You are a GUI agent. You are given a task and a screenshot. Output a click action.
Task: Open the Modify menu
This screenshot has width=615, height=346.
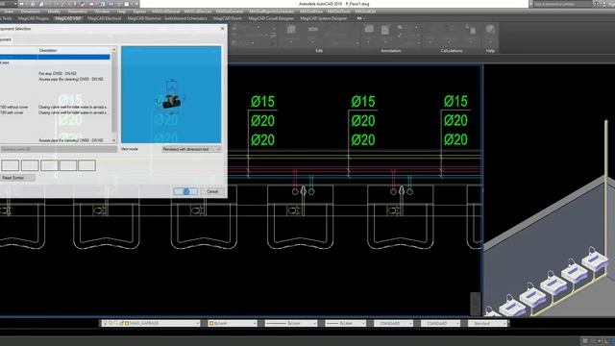point(54,12)
